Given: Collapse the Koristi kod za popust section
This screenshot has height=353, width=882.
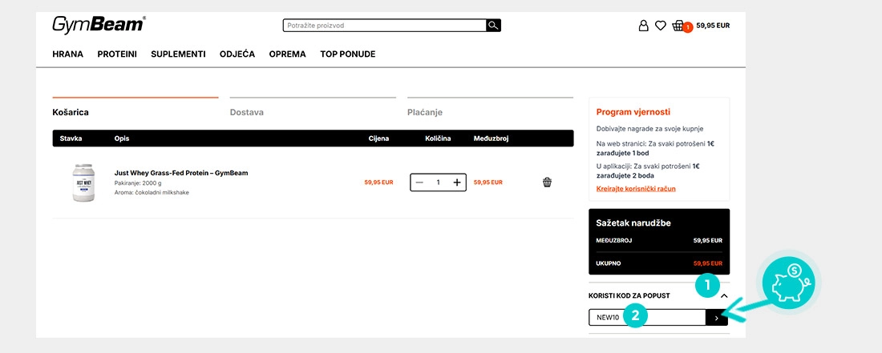Looking at the screenshot, I should tap(725, 296).
